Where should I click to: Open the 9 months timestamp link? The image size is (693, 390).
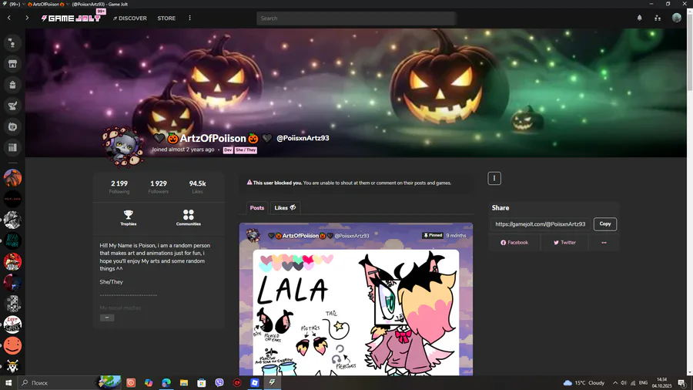(456, 236)
